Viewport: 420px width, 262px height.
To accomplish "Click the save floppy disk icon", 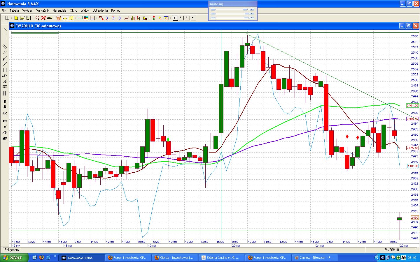I will 29,18.
